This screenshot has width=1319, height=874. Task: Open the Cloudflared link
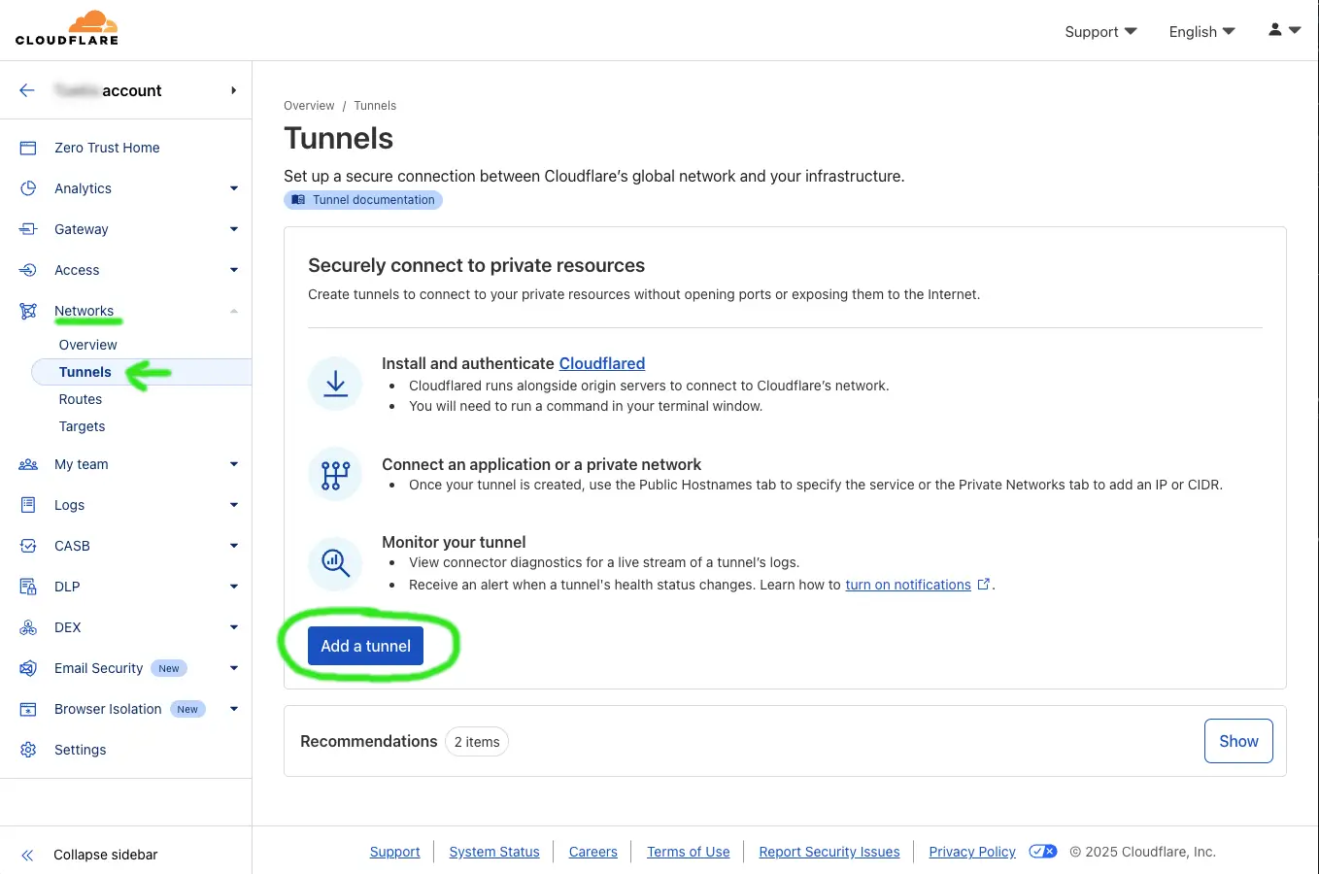[602, 363]
